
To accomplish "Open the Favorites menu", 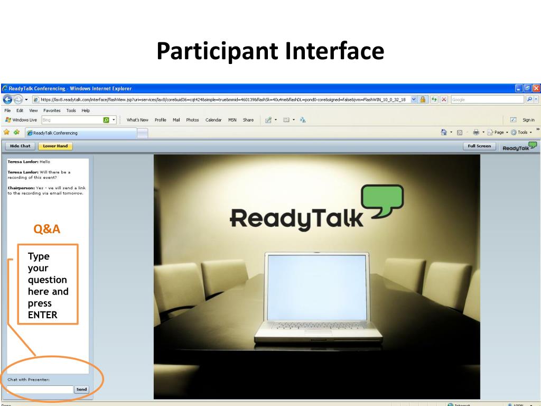I will (x=52, y=110).
